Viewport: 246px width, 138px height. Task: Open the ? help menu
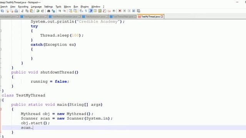click(x=103, y=7)
